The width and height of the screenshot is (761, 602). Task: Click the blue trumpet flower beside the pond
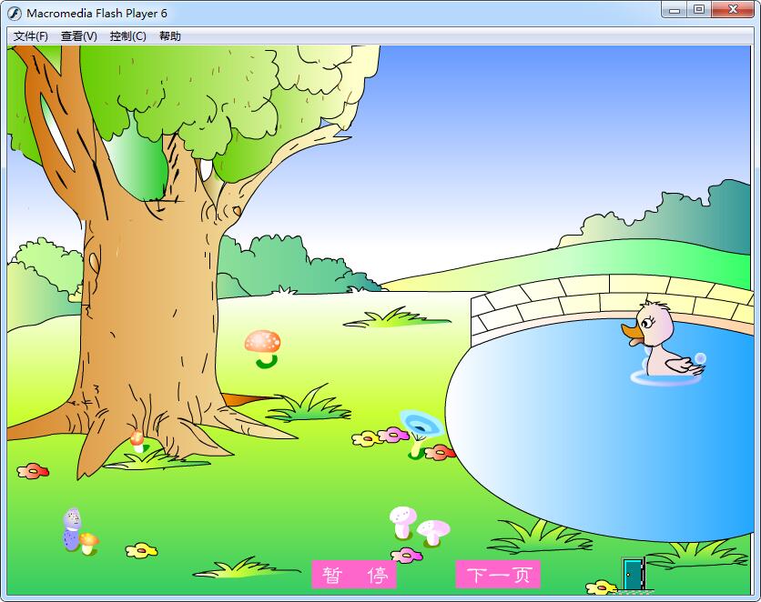pos(418,426)
